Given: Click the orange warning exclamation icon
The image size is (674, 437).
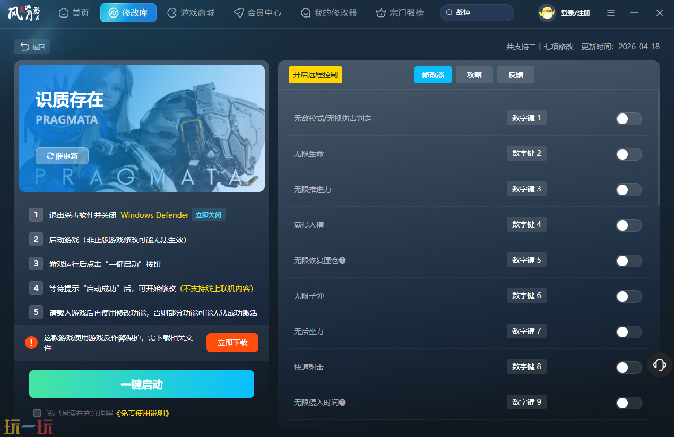Looking at the screenshot, I should (31, 343).
